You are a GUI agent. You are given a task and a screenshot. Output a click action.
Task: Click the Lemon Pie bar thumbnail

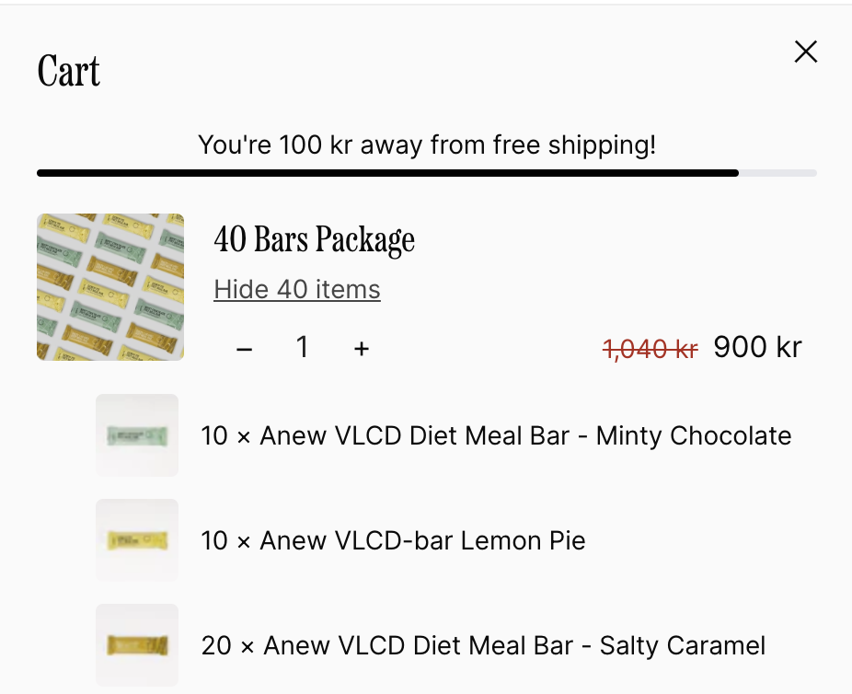(x=137, y=540)
